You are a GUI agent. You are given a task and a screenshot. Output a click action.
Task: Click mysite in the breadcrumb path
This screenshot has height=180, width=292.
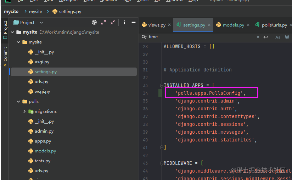(x=35, y=12)
